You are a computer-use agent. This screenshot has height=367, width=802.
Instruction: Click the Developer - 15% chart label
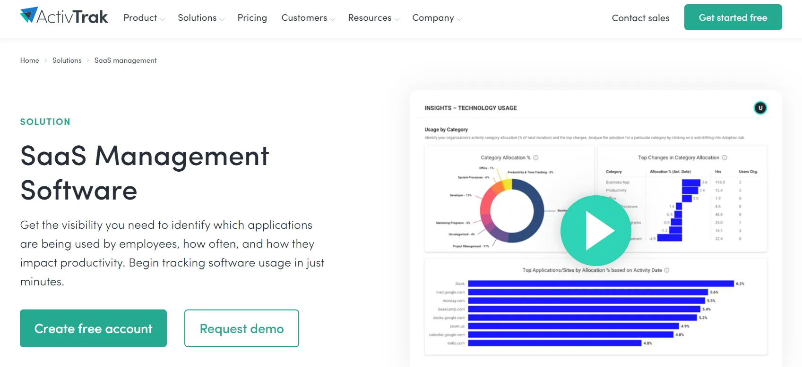(x=460, y=195)
